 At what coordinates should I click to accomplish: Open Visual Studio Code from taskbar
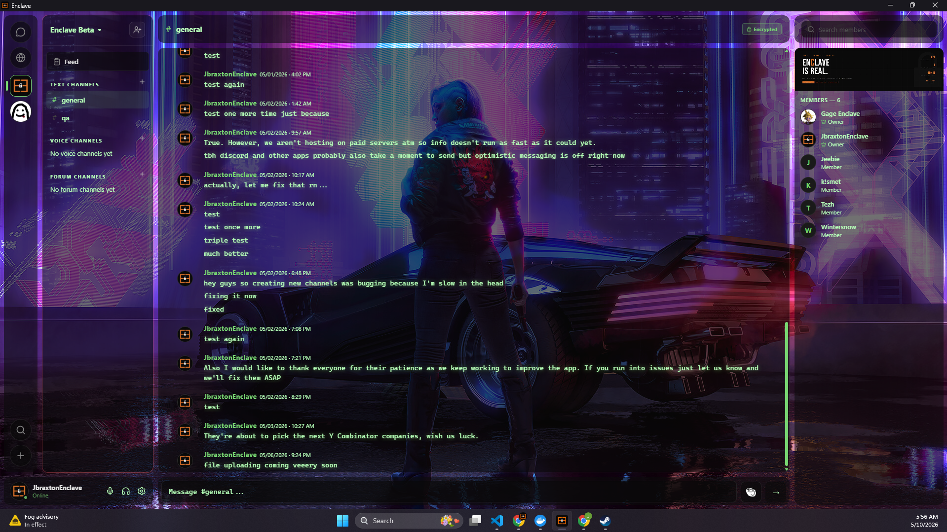pyautogui.click(x=497, y=521)
